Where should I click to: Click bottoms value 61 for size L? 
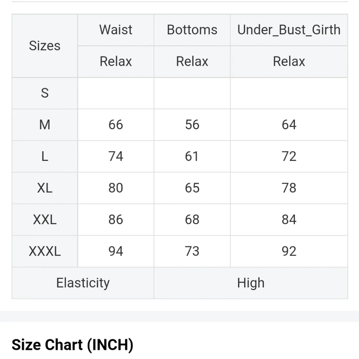point(192,156)
